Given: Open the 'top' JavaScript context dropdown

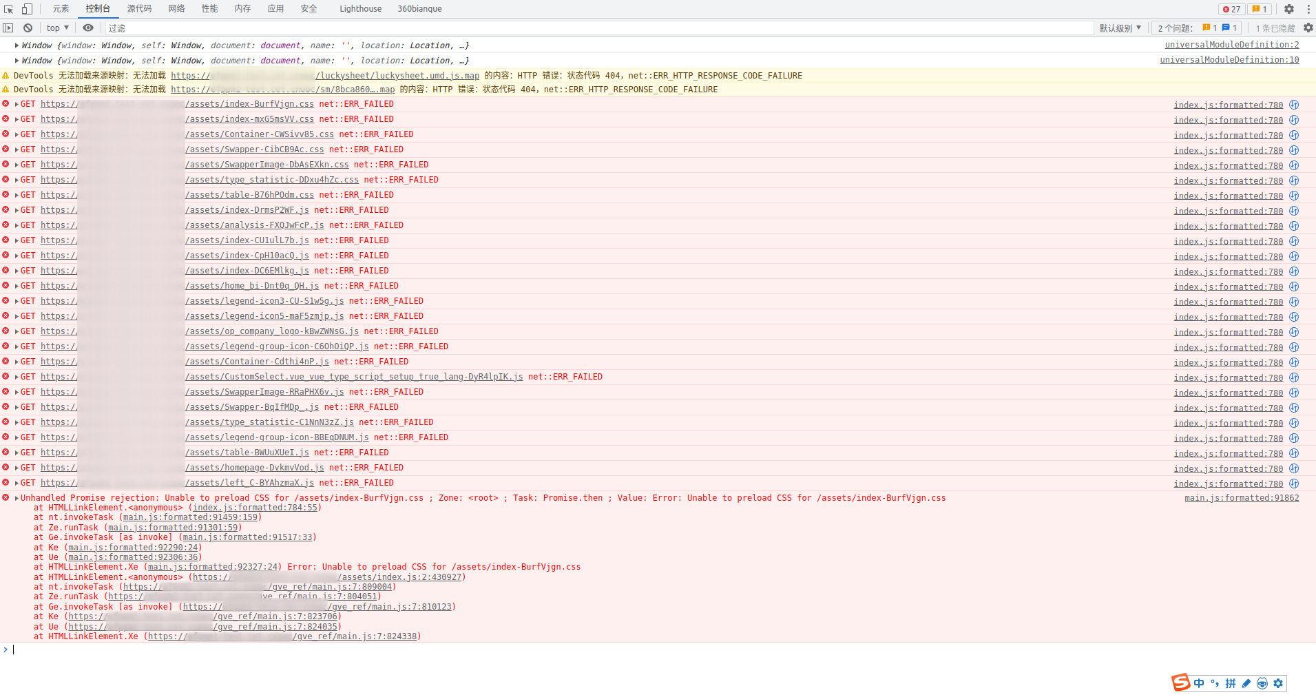Looking at the screenshot, I should (x=58, y=28).
